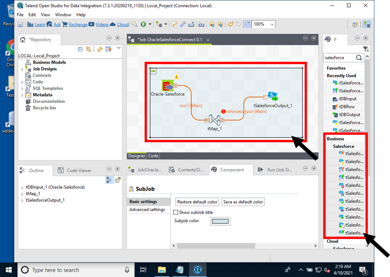Click the palette search magnifier icon

[x=359, y=58]
